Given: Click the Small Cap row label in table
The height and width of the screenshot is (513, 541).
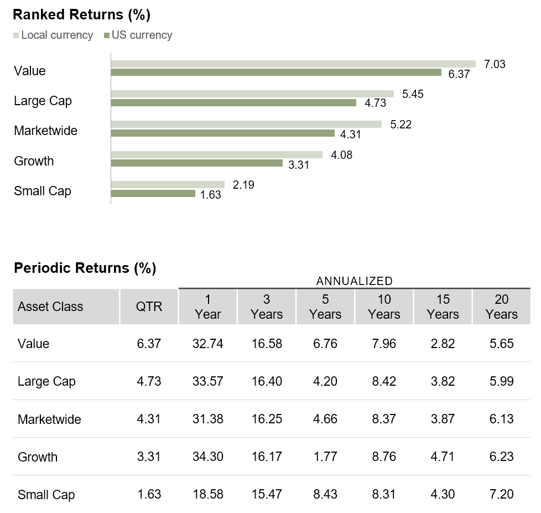Looking at the screenshot, I should pyautogui.click(x=46, y=495).
